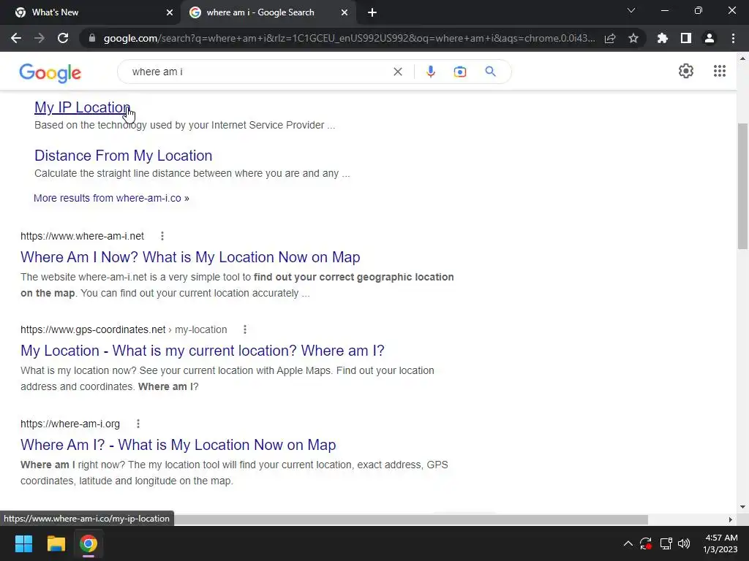This screenshot has height=561, width=749.
Task: Open options for where-am-i.net result
Action: click(x=162, y=236)
